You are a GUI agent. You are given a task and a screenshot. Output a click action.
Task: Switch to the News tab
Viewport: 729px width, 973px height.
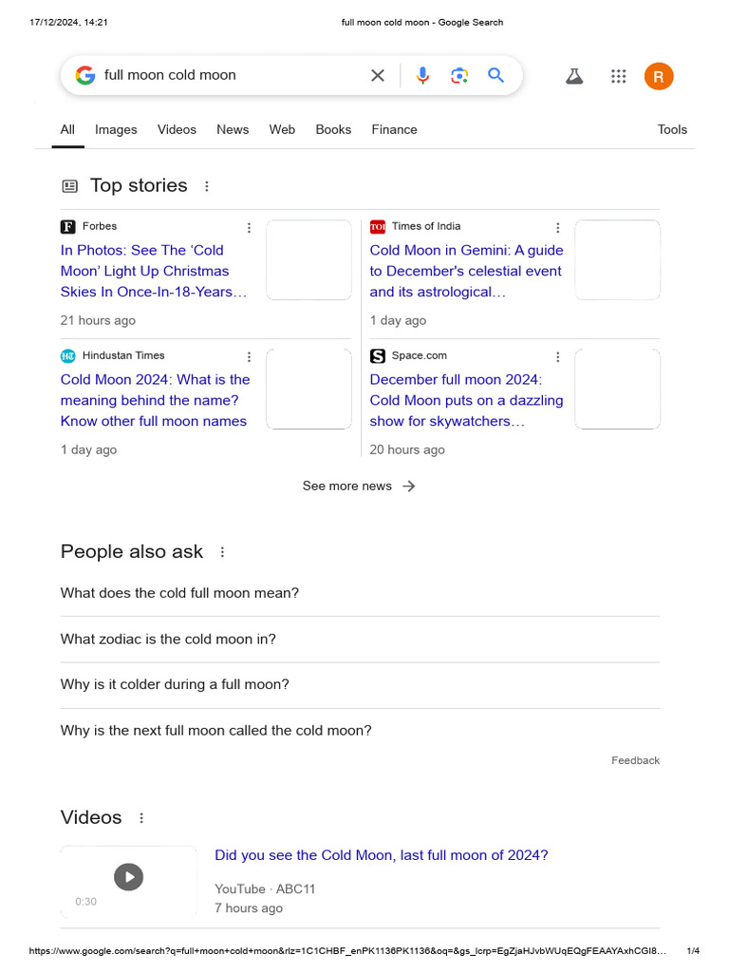tap(233, 129)
